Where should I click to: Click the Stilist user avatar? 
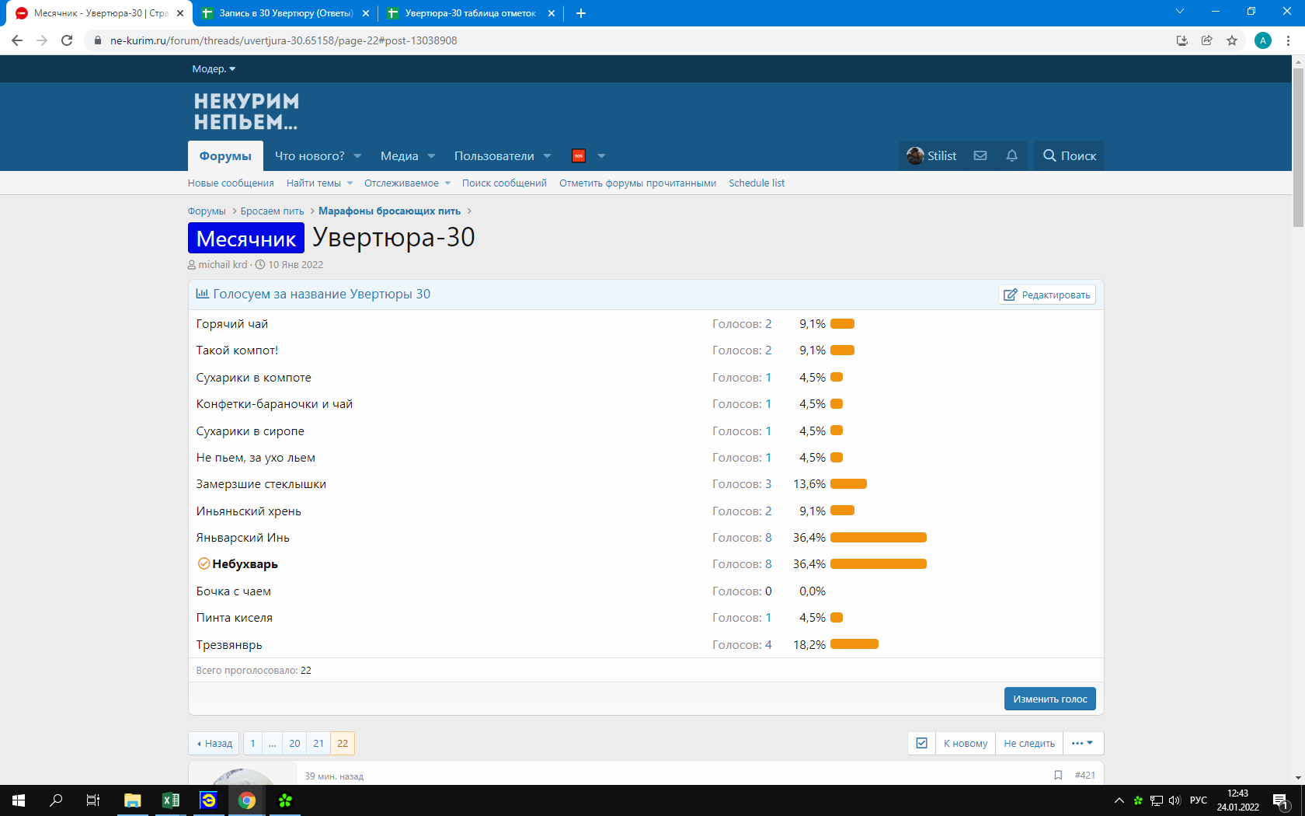tap(915, 155)
